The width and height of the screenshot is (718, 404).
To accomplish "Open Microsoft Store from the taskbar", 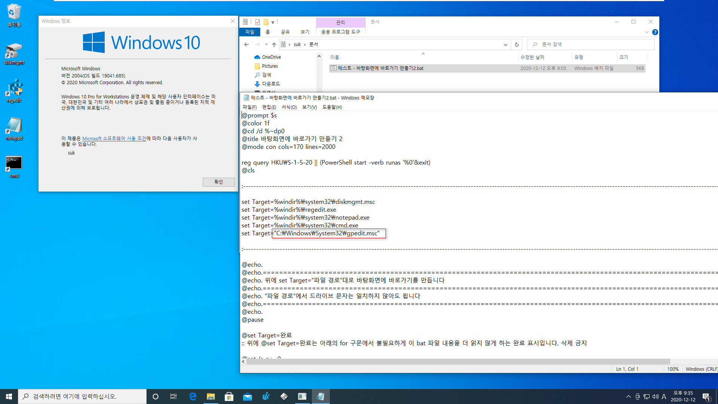I will (229, 397).
